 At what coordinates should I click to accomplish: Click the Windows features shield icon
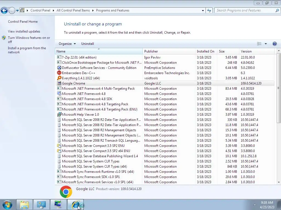(x=4, y=38)
